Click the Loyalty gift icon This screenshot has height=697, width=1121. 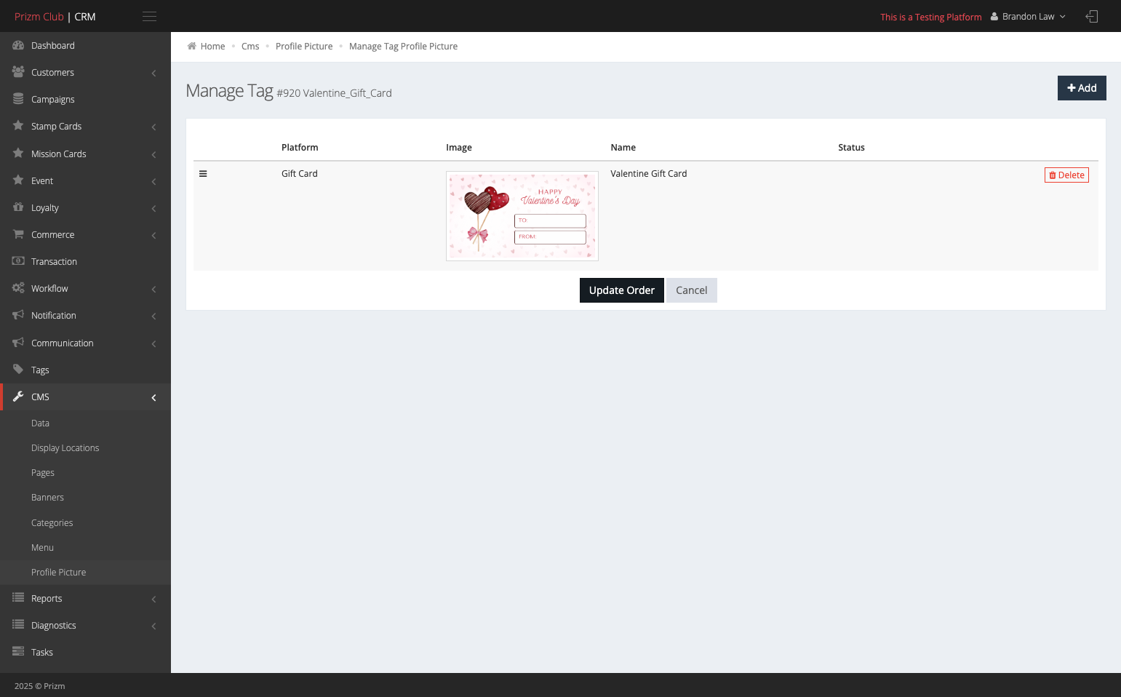[18, 207]
